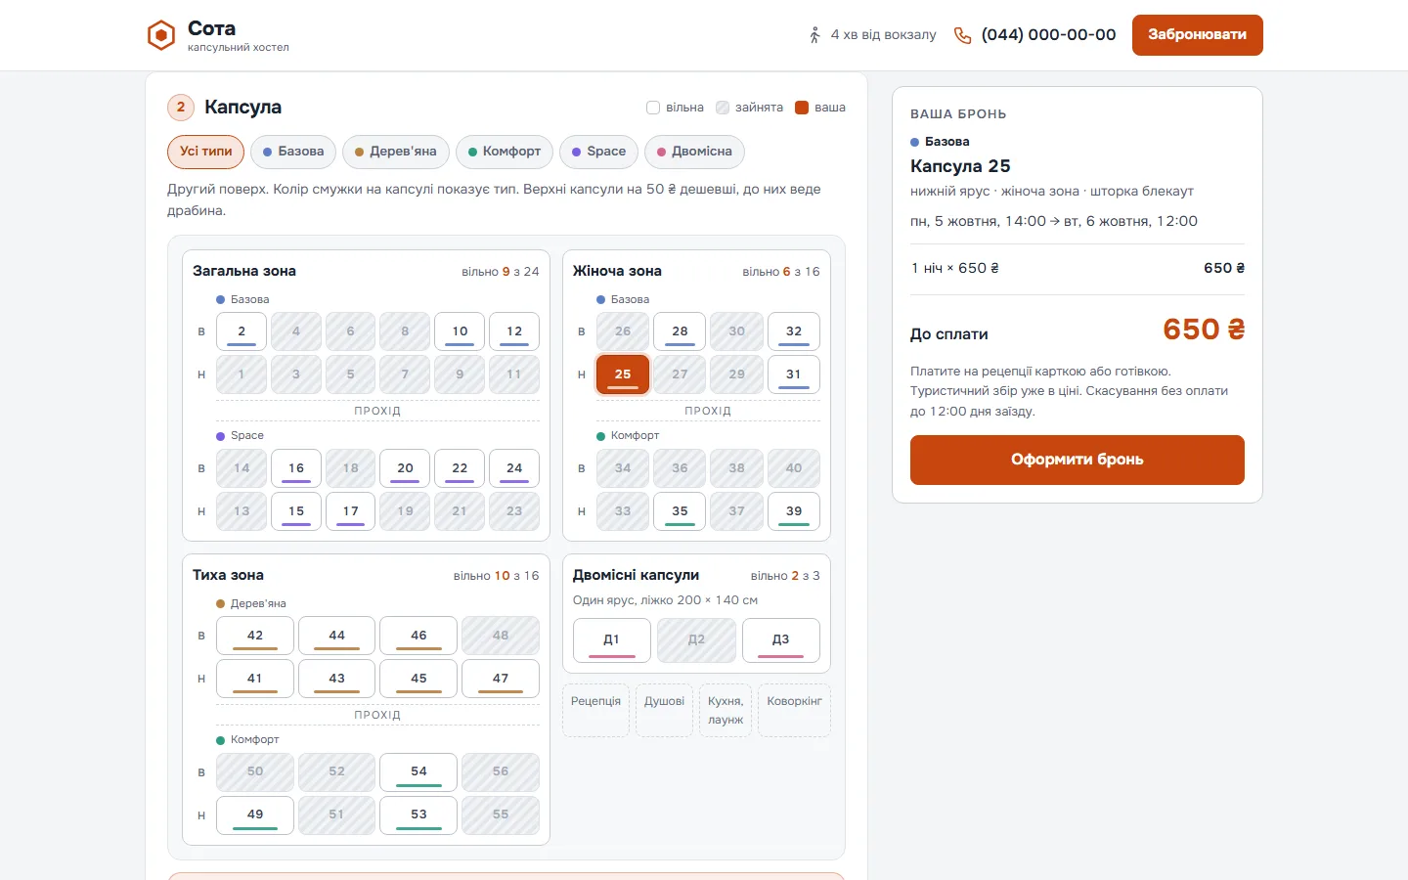Viewport: 1408px width, 880px height.
Task: Choose Комфорт capsule 54 in Тиха зона
Action: click(x=418, y=771)
